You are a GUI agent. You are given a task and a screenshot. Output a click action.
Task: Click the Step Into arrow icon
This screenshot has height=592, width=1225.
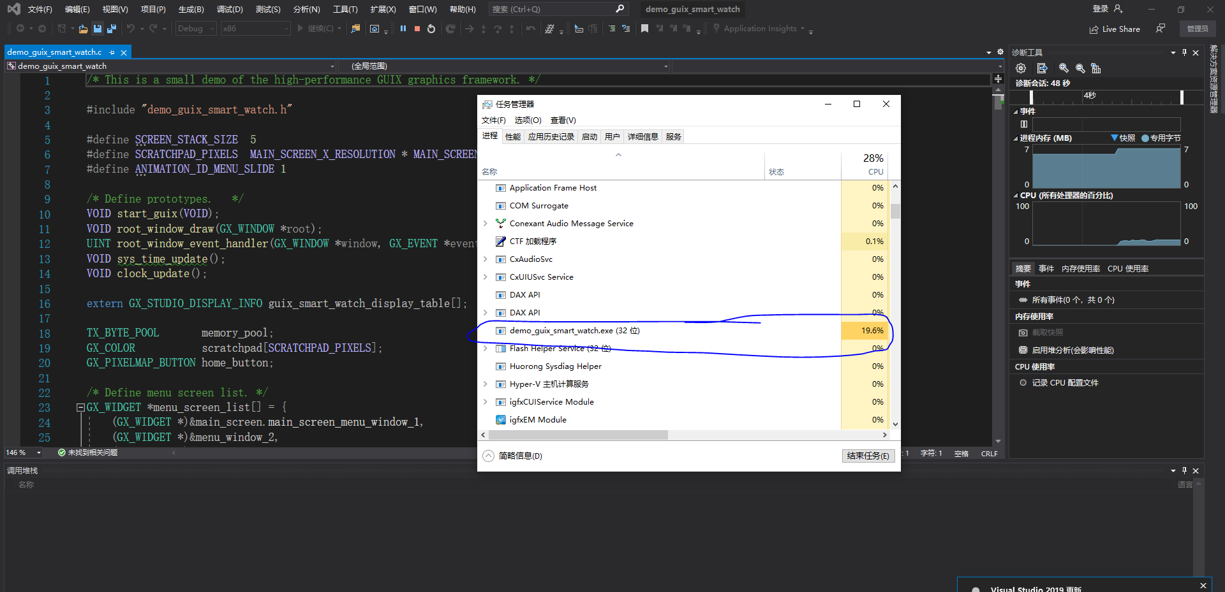[x=483, y=29]
